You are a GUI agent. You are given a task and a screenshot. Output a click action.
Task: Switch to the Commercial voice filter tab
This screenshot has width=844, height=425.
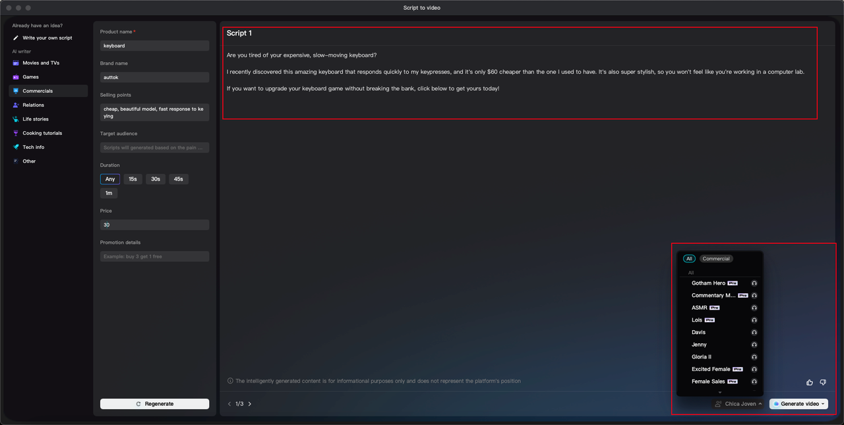716,259
